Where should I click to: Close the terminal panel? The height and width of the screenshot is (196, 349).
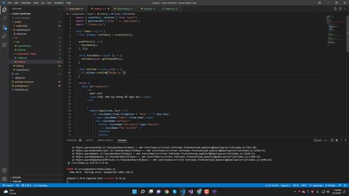(x=345, y=140)
